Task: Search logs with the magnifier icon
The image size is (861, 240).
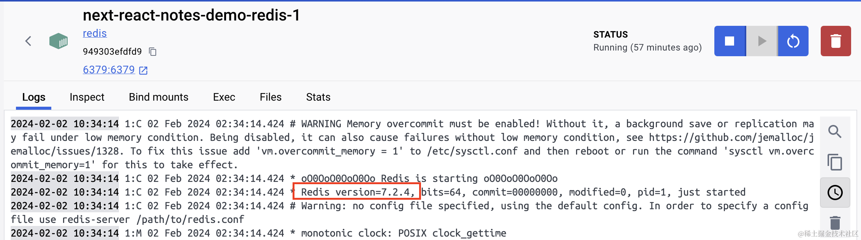Action: 835,131
